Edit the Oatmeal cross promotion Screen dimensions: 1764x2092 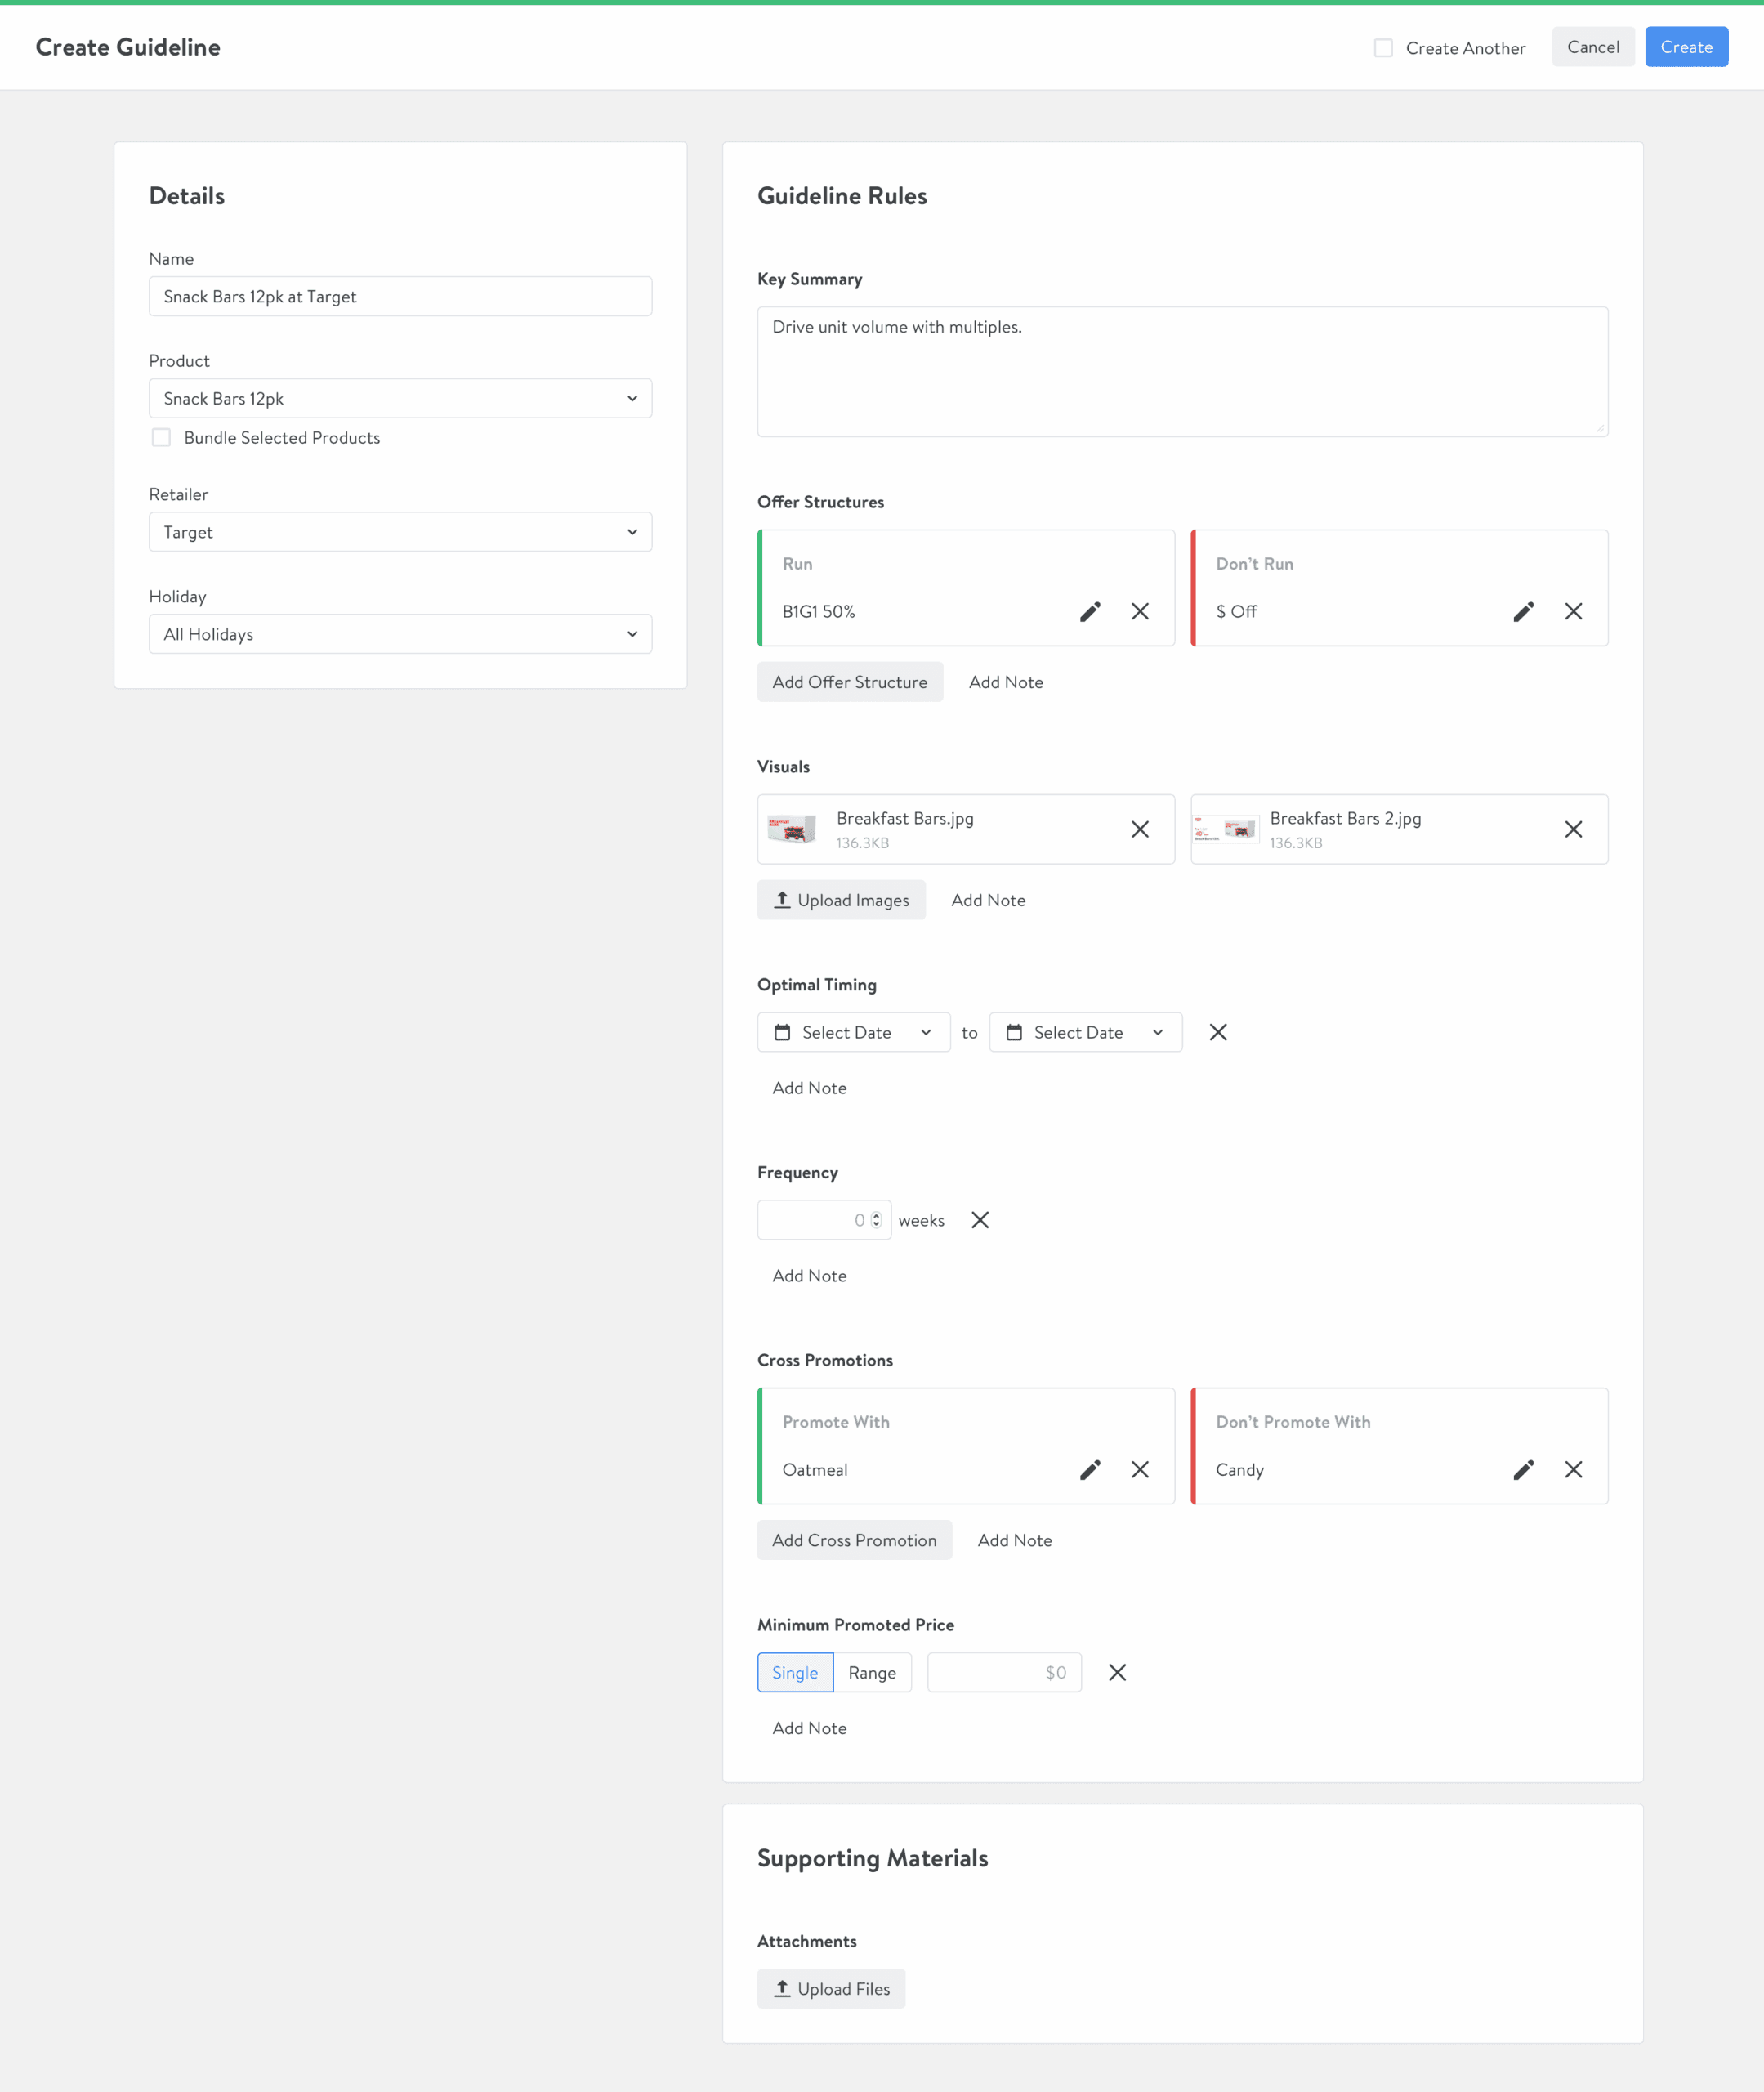tap(1090, 1469)
